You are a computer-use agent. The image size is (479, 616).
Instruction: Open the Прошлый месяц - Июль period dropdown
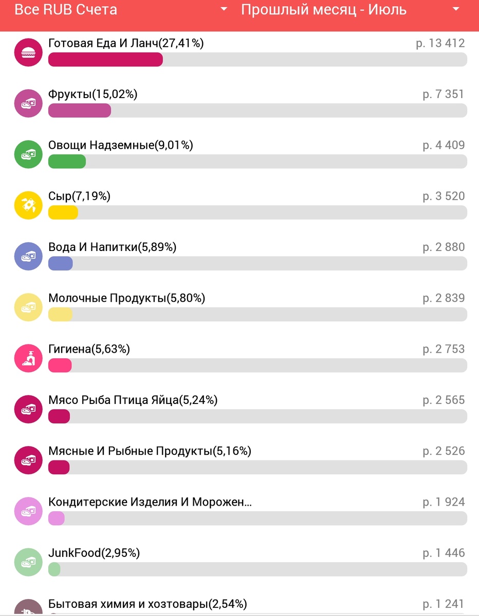[x=324, y=9]
